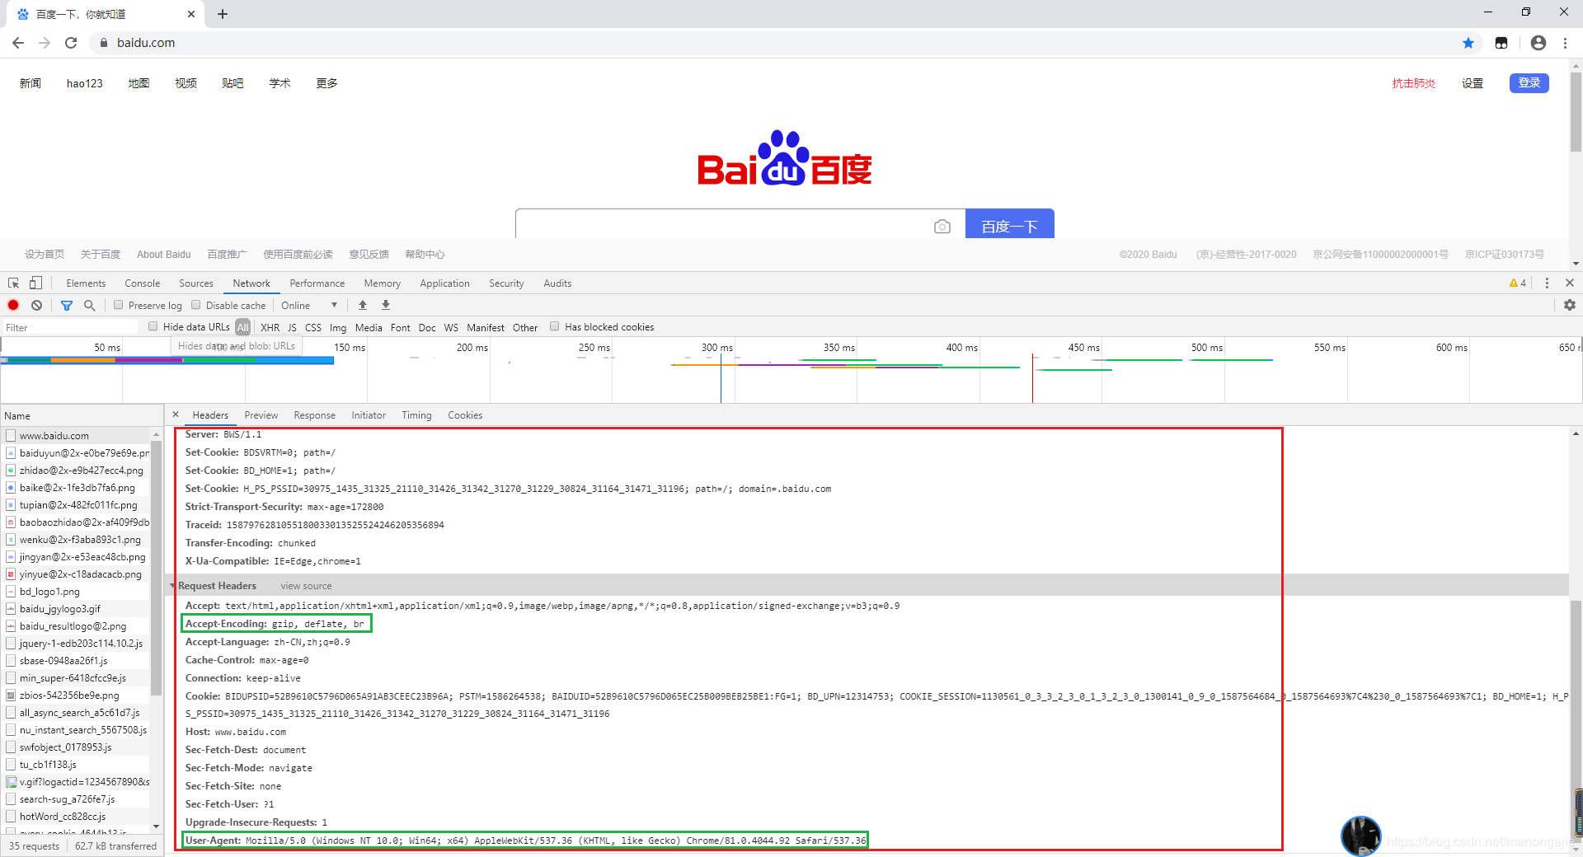This screenshot has height=857, width=1583.
Task: Open 设置 settings on Baidu page
Action: click(1473, 83)
